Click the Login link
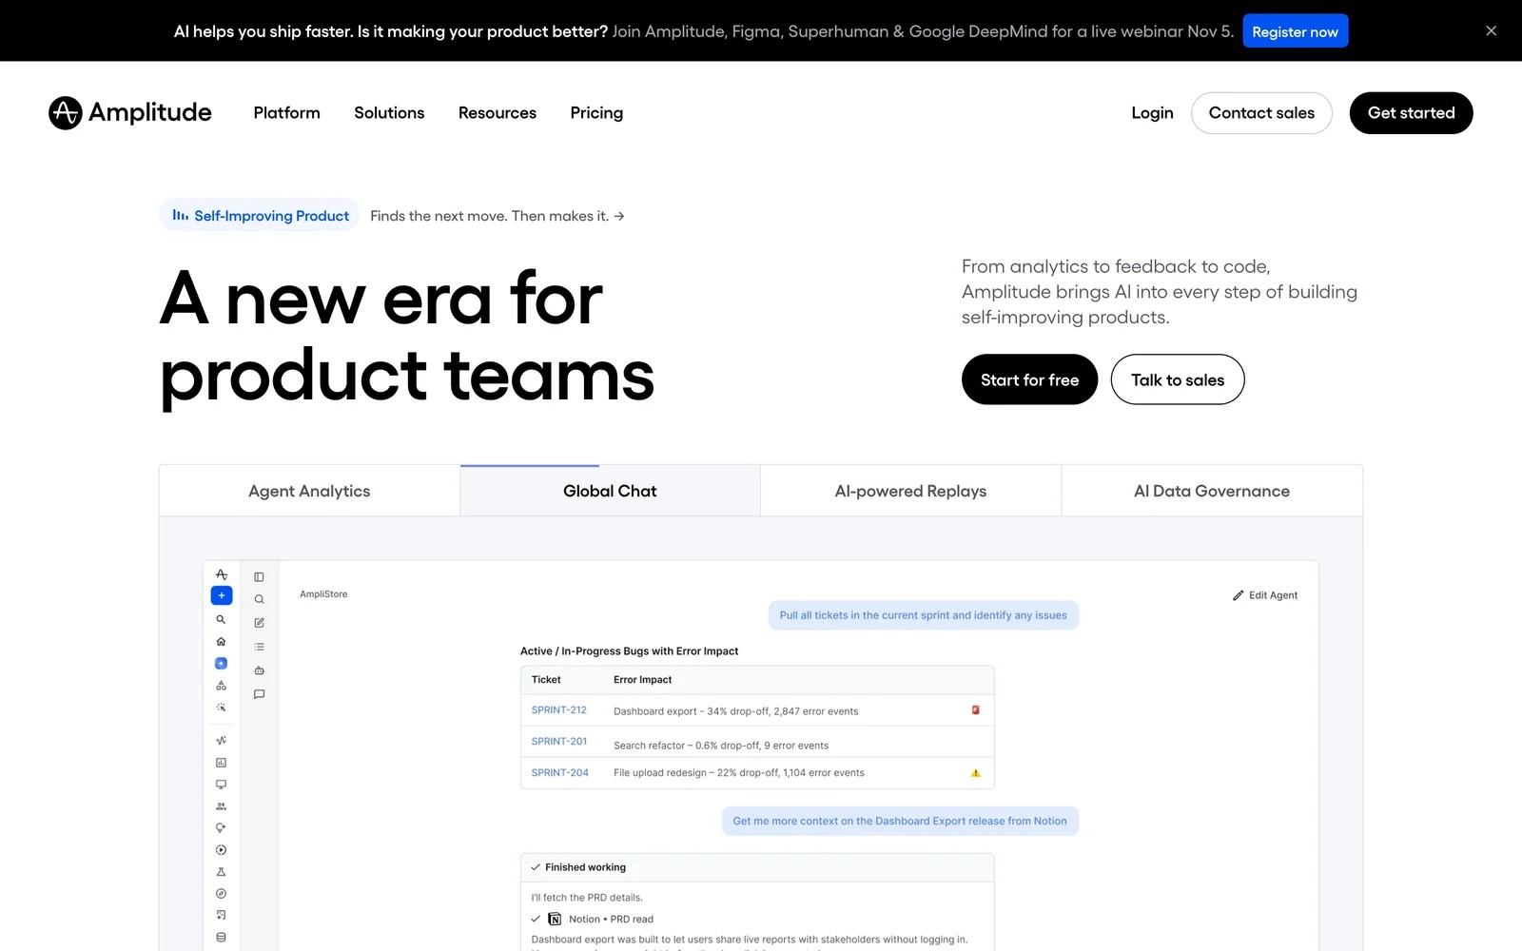1522x951 pixels. pos(1152,113)
